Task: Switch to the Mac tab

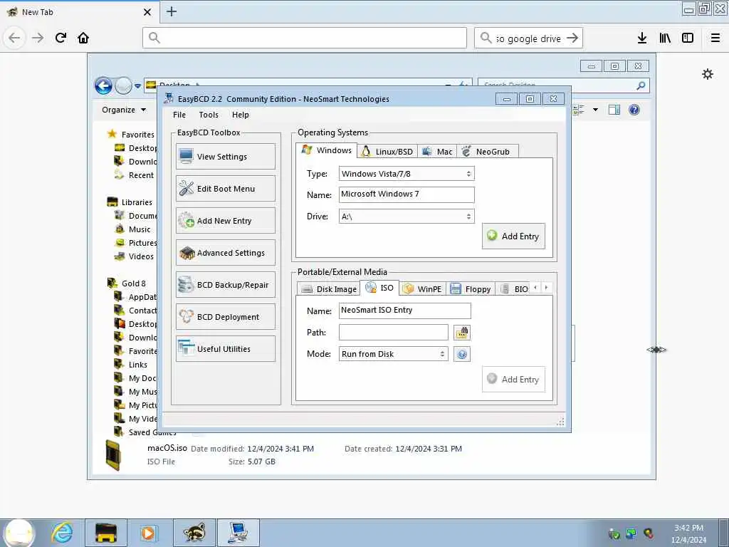Action: coord(438,152)
